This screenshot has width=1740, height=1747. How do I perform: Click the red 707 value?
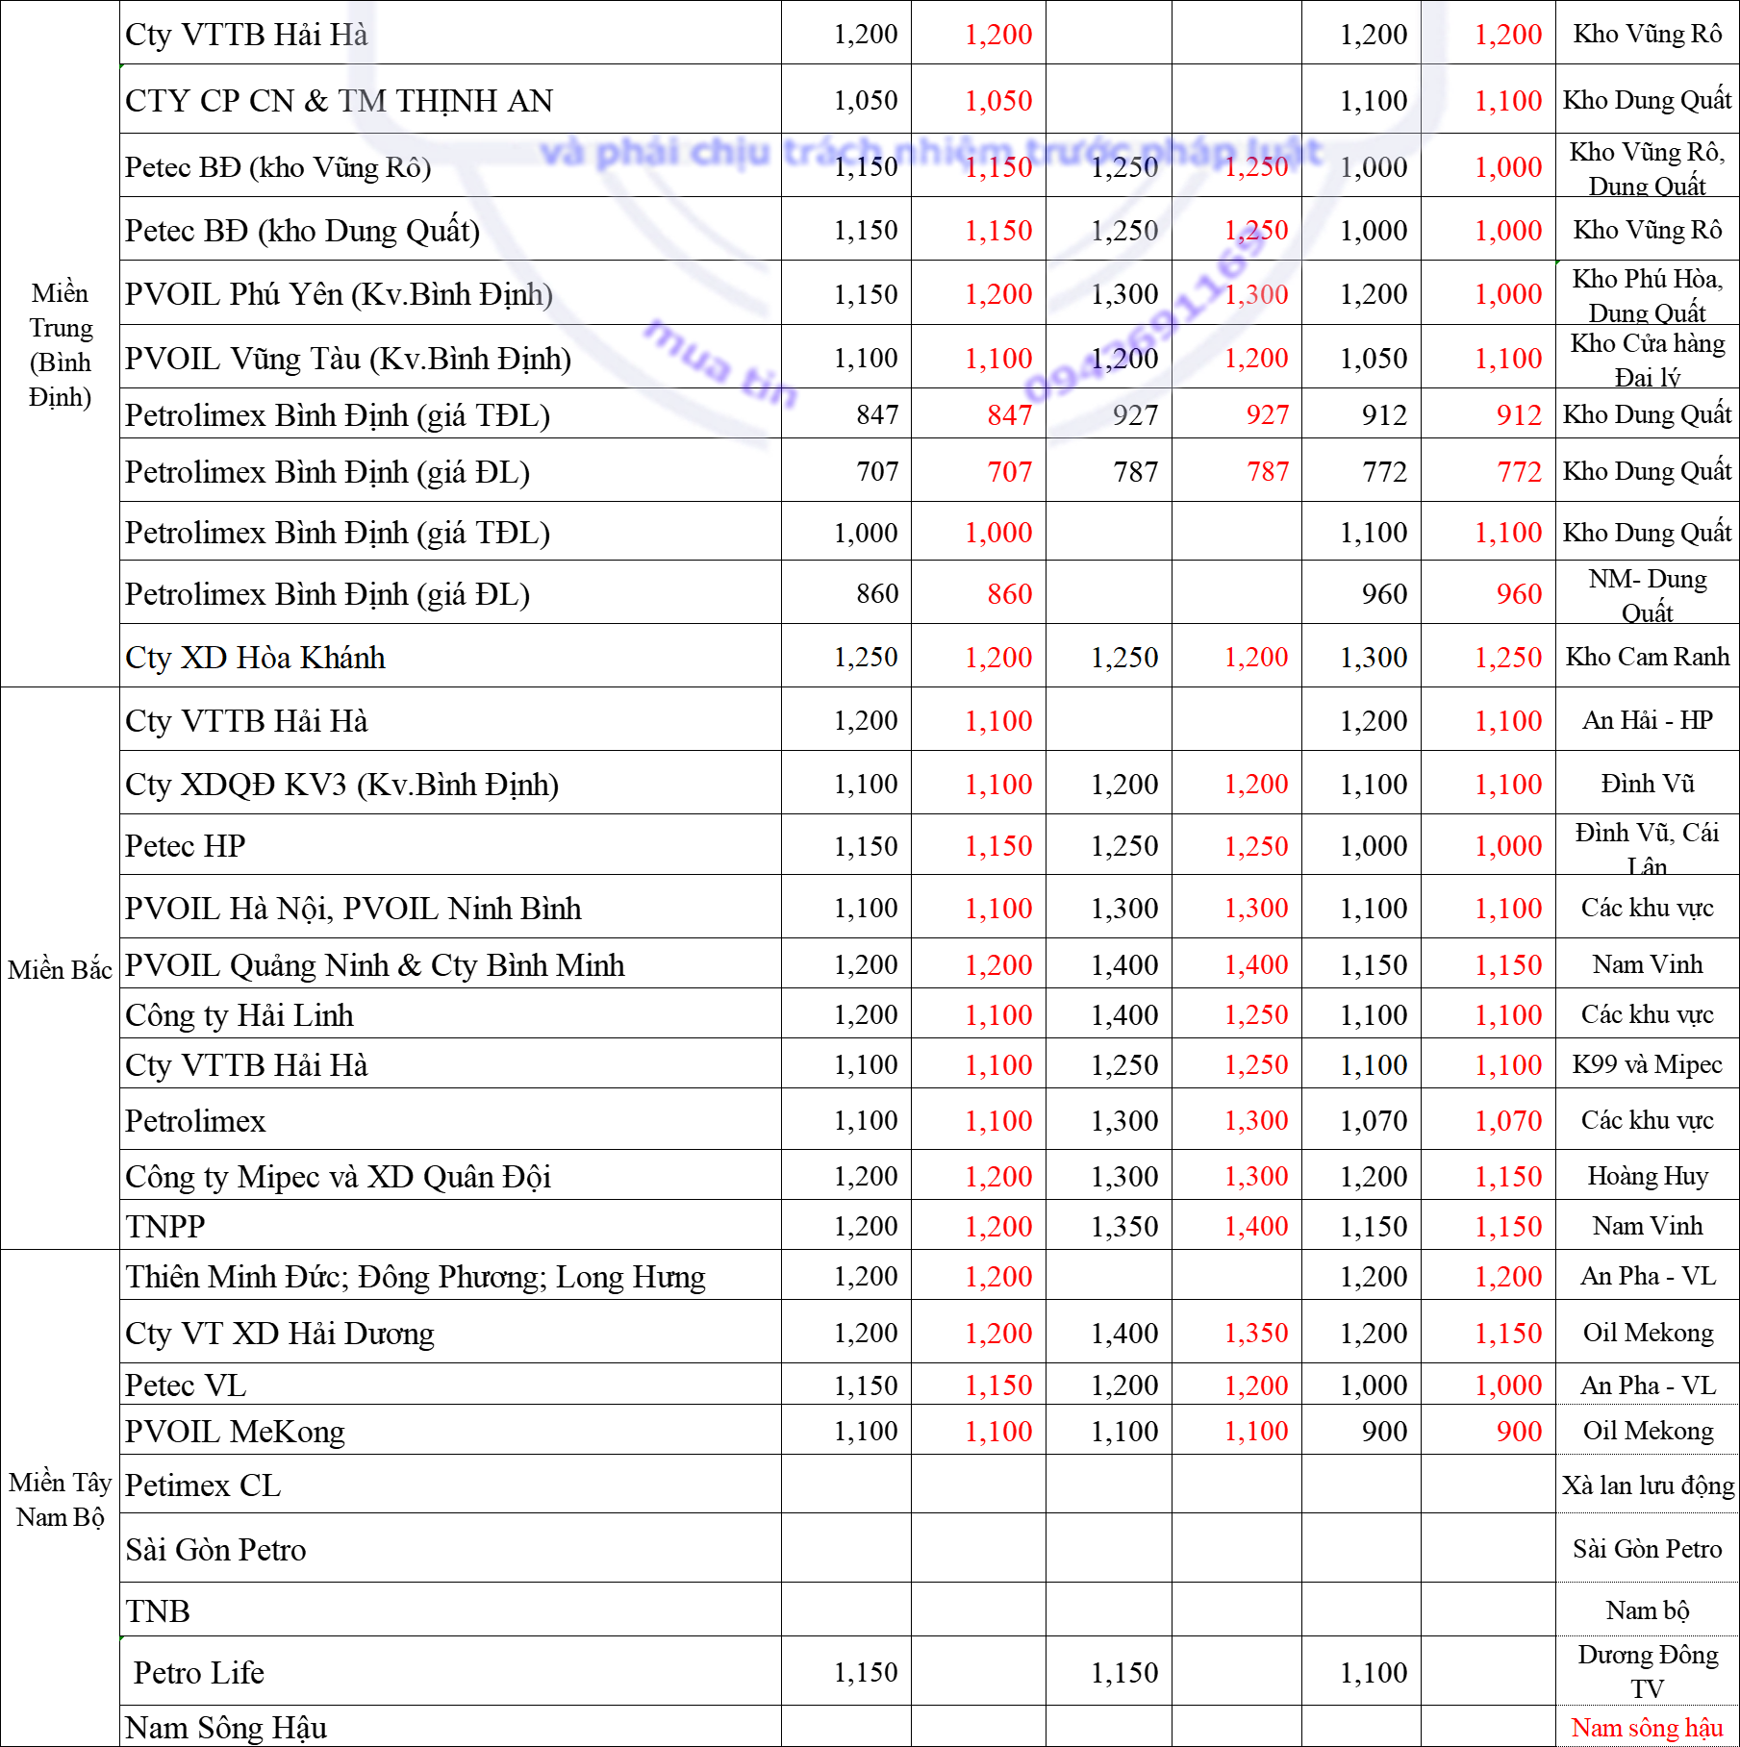[x=1009, y=471]
